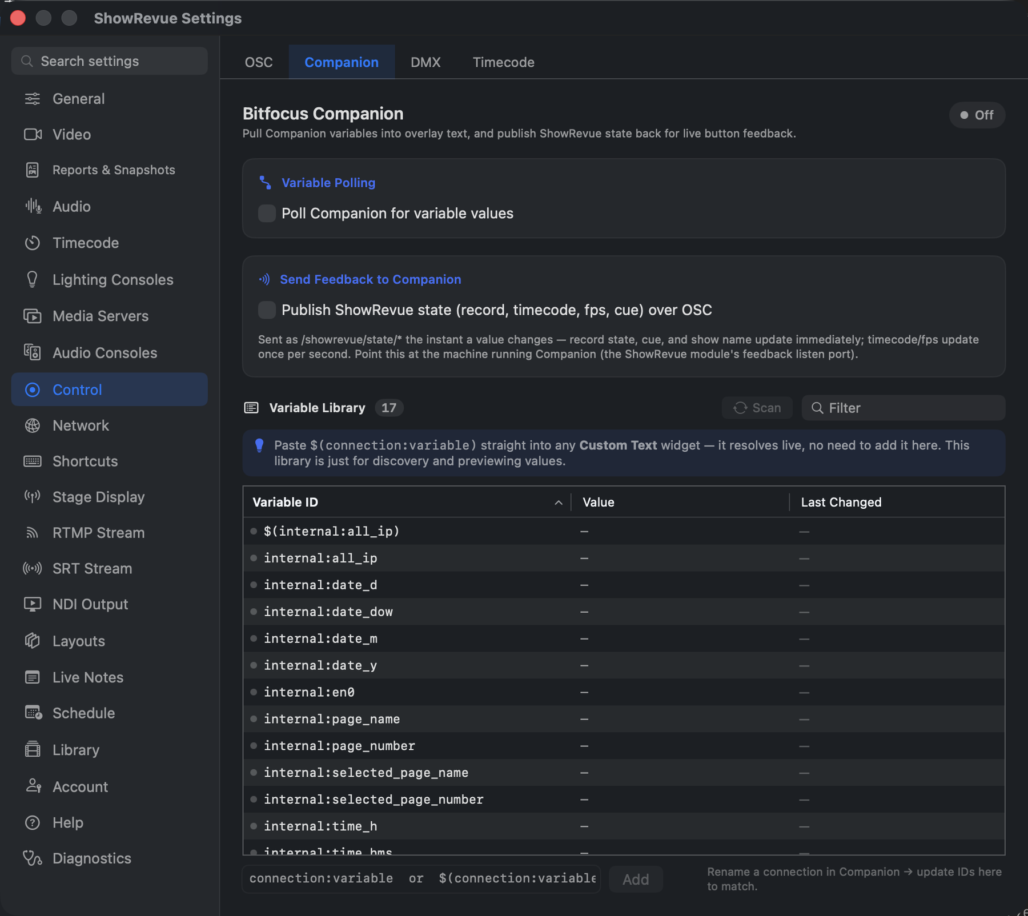
Task: Click the variable Filter field
Action: tap(903, 408)
